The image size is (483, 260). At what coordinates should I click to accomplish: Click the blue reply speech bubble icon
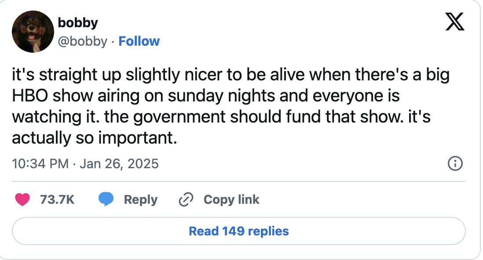click(x=107, y=199)
